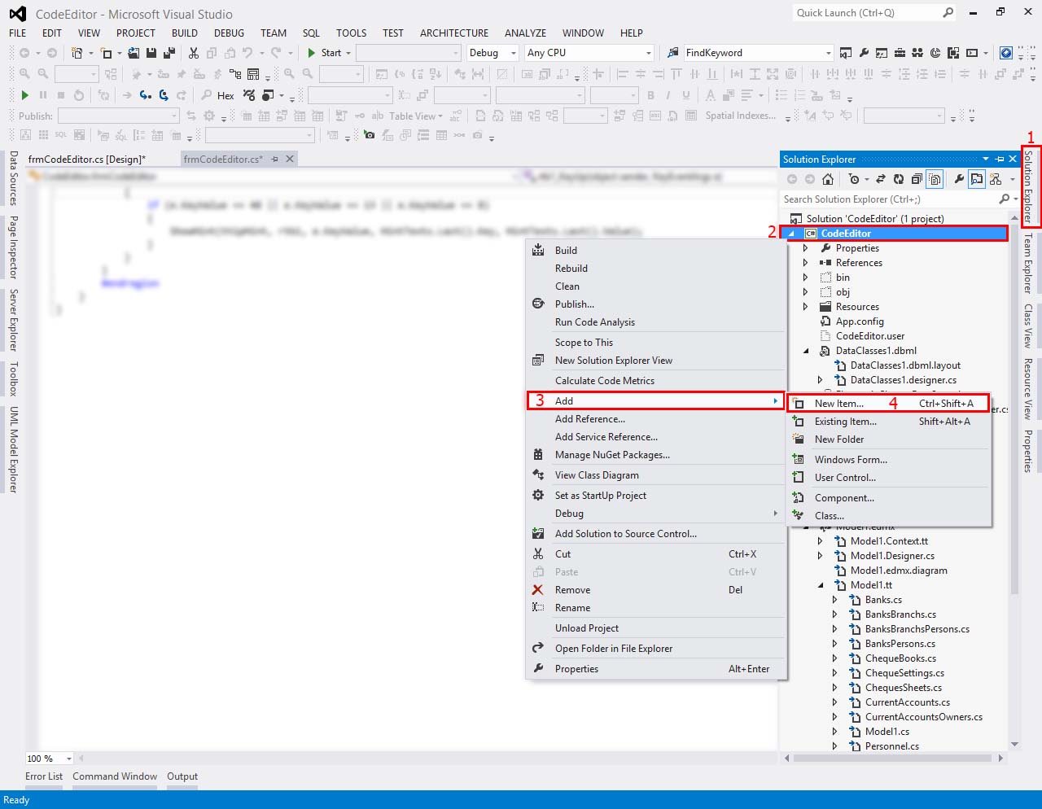Click Find in Files icon beside FindKeyword
The image size is (1042, 809).
pos(673,53)
